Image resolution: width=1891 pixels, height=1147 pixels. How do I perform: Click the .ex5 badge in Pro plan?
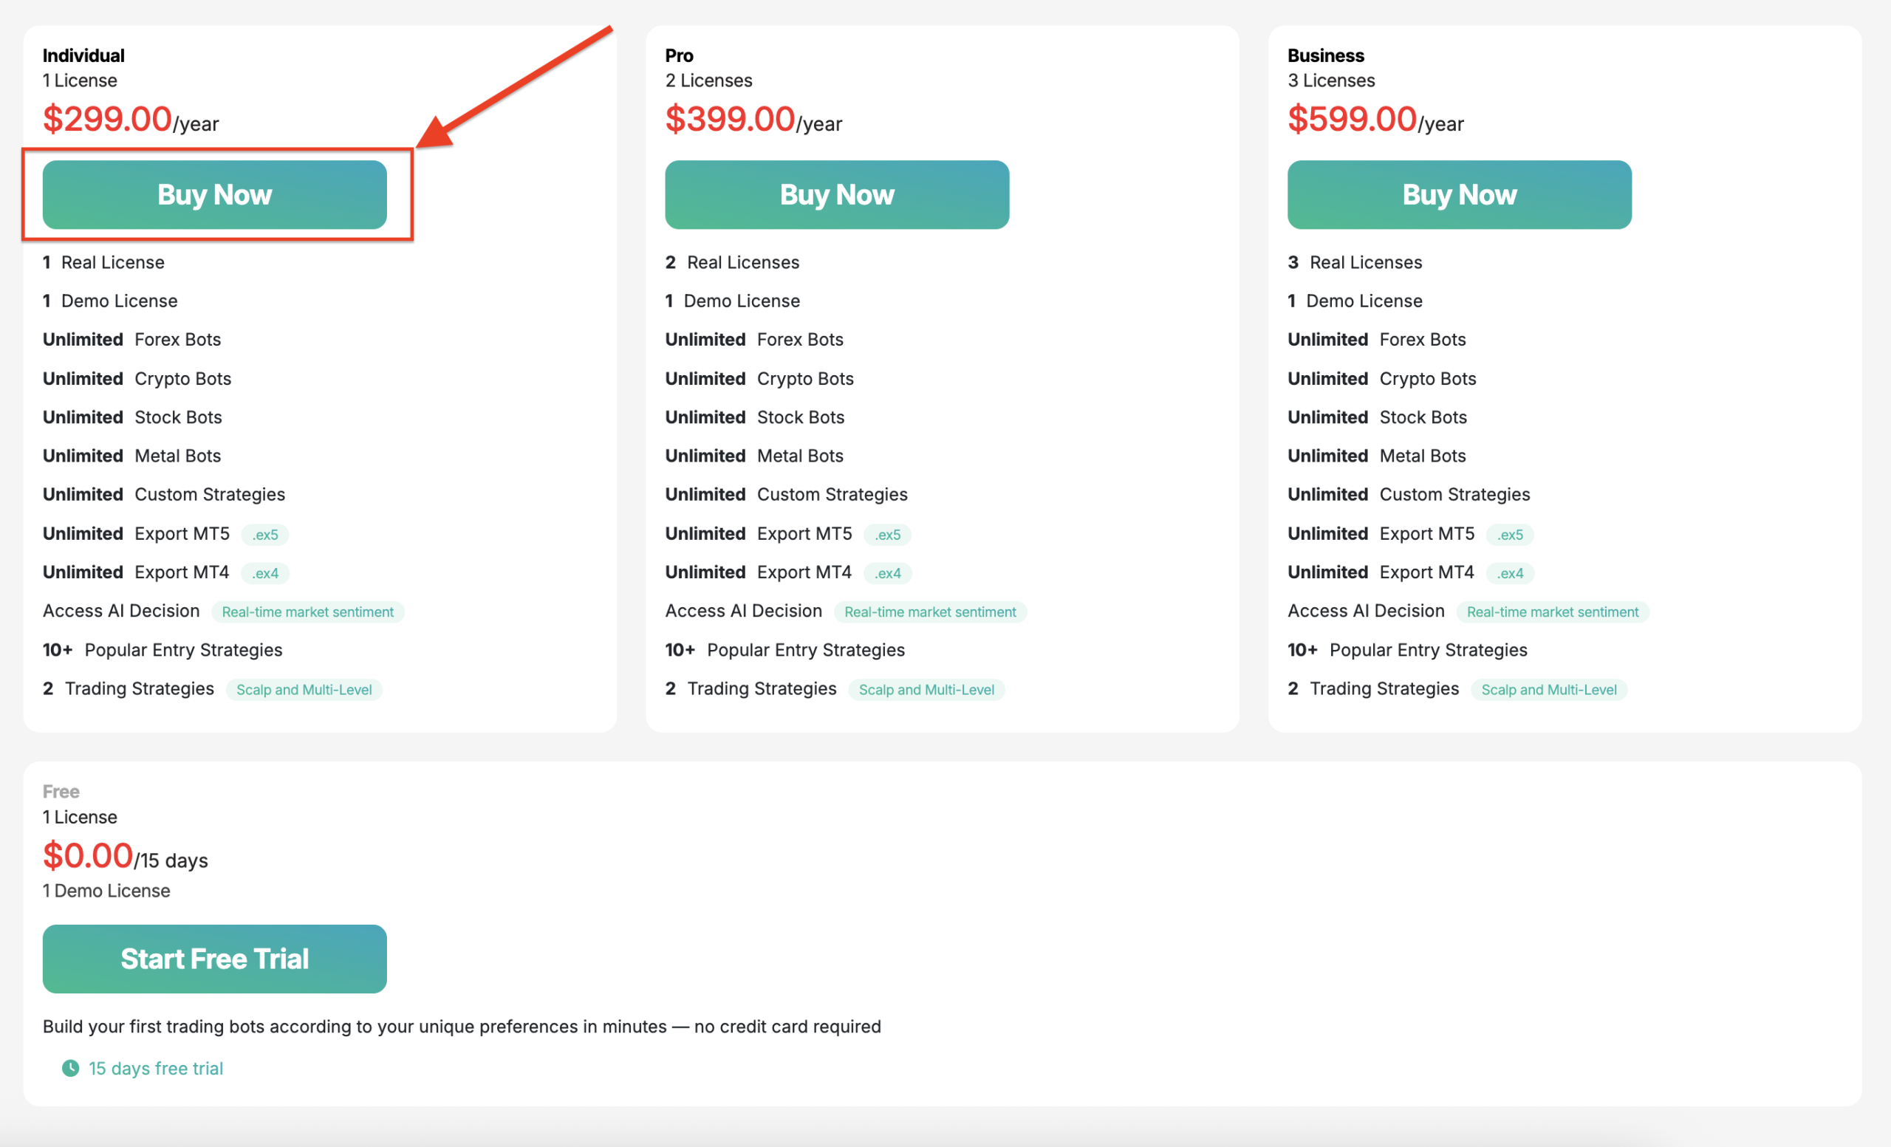click(887, 535)
